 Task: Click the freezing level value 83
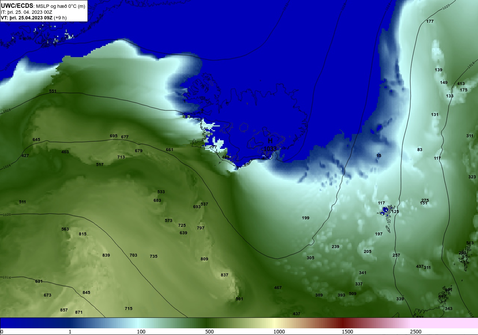pos(420,150)
